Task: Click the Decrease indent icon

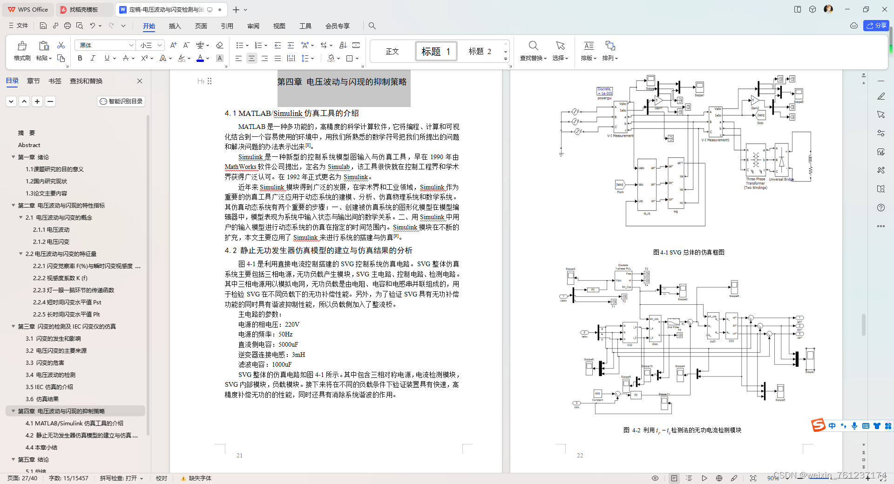Action: [x=278, y=45]
